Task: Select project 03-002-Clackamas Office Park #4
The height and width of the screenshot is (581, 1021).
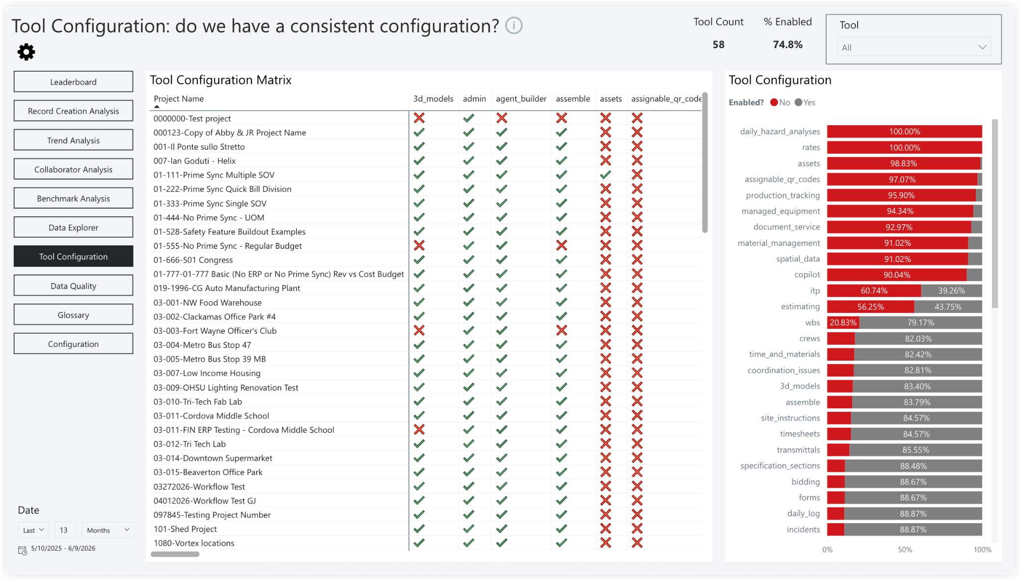Action: [215, 317]
